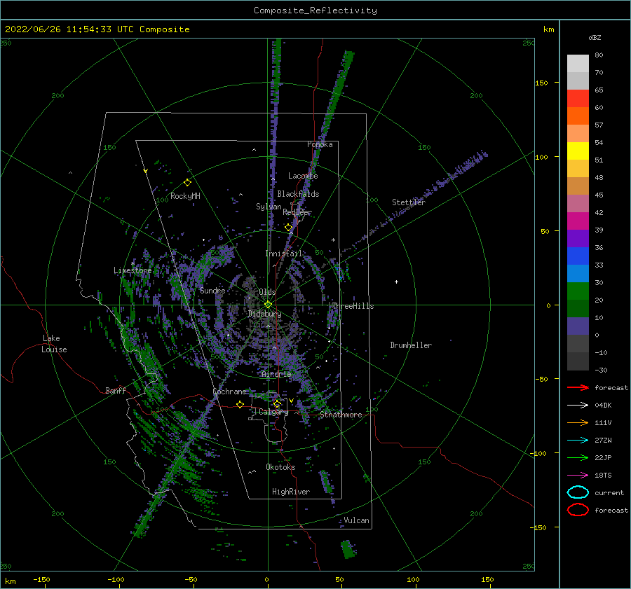Screen dimensions: 631x589
Task: Select the 80 dBZ light gray swatch
Action: tap(578, 63)
